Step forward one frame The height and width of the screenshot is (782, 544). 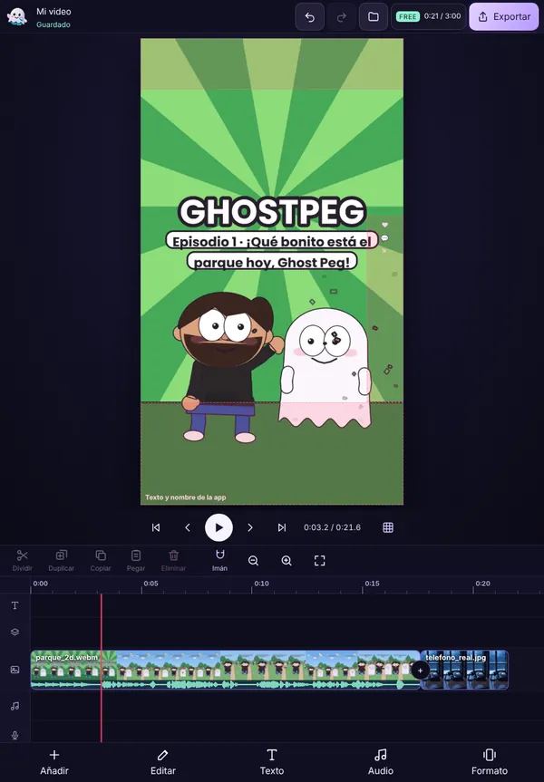(250, 527)
